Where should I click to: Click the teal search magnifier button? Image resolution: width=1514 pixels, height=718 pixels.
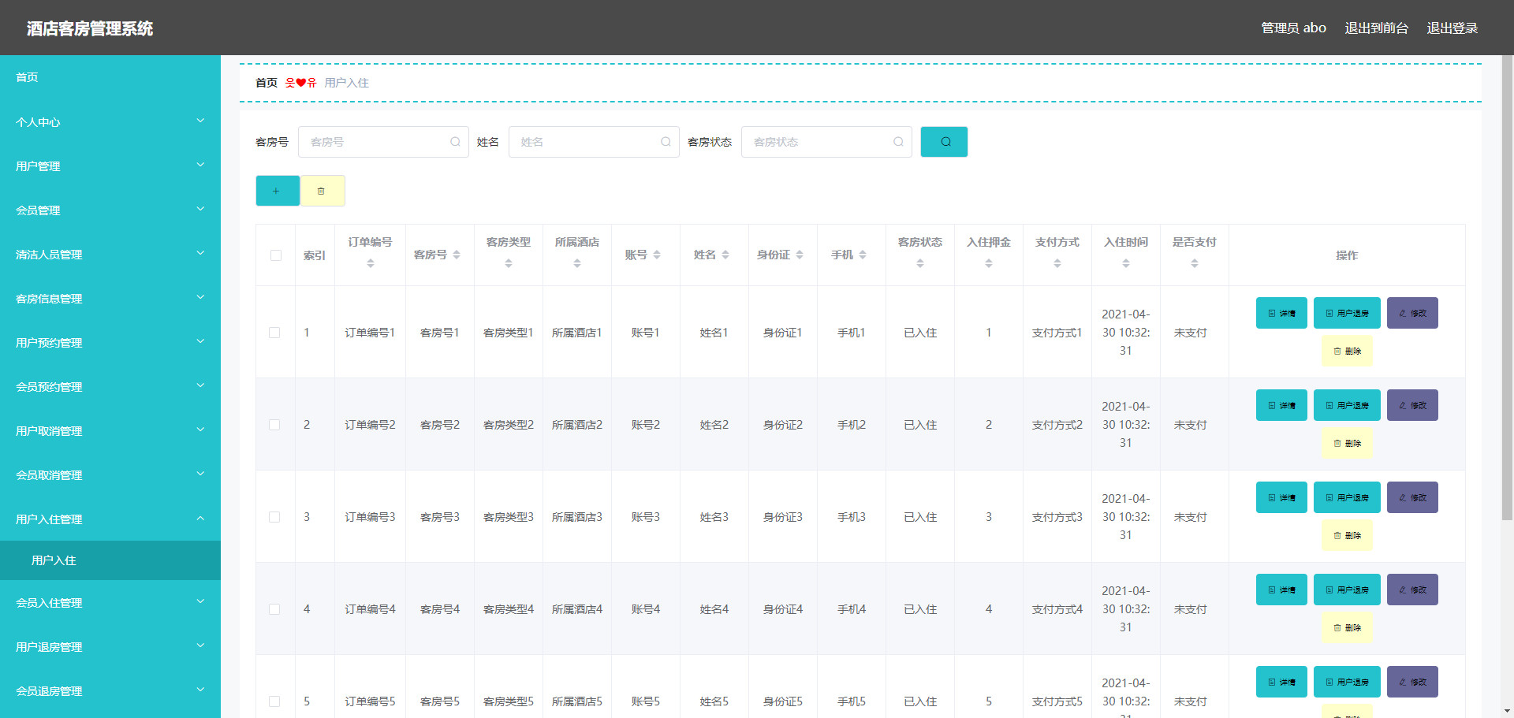coord(944,142)
